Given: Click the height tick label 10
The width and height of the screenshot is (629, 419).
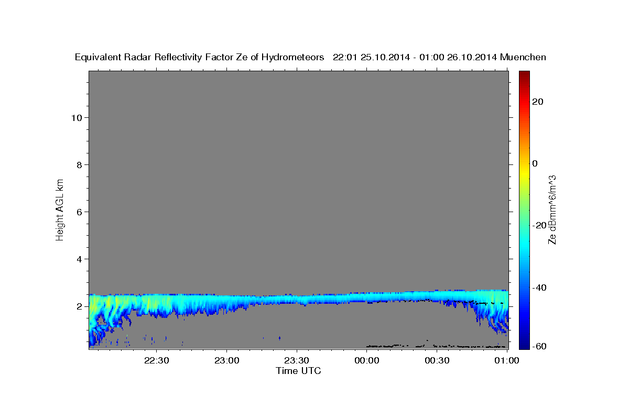Looking at the screenshot, I should point(76,118).
